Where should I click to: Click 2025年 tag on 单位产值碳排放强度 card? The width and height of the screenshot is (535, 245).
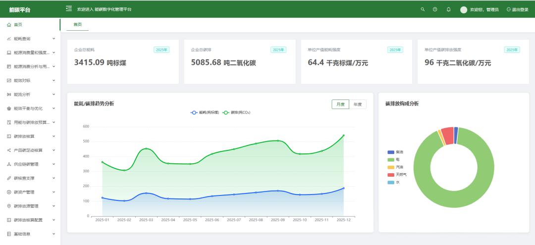point(512,50)
